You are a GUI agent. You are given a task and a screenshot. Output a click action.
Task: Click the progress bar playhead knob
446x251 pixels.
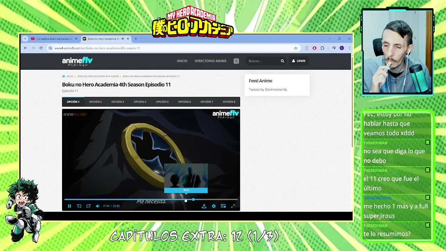(193, 199)
